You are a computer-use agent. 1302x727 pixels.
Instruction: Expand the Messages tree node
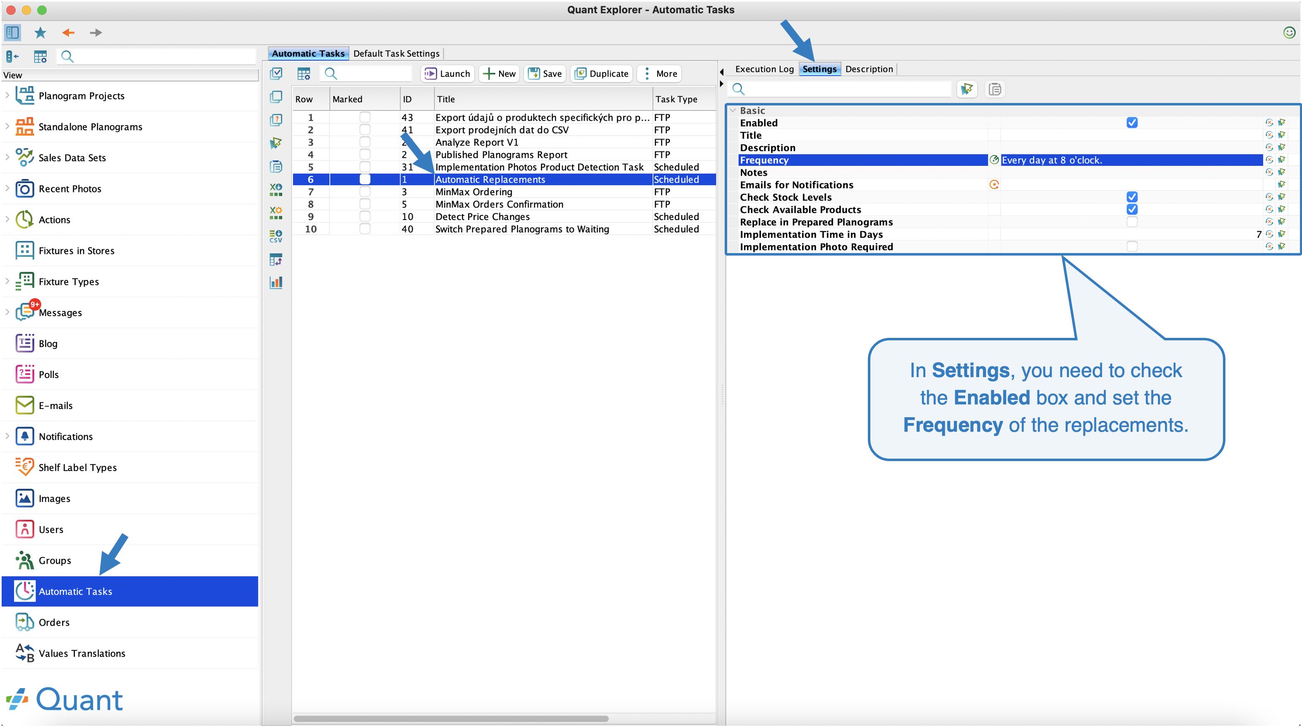(7, 312)
